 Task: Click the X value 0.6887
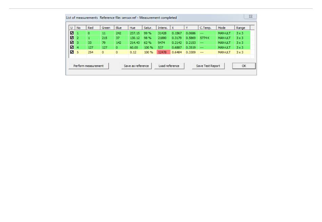pos(177,48)
